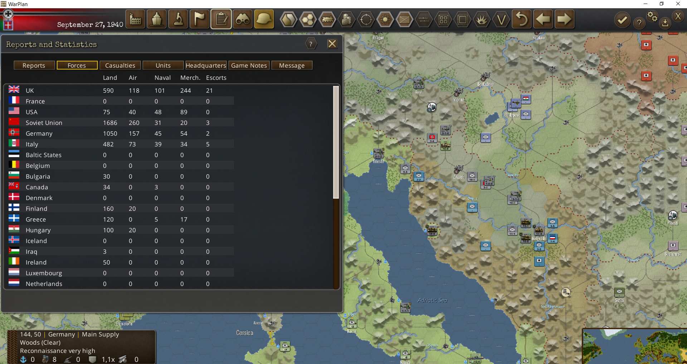Image resolution: width=687 pixels, height=364 pixels.
Task: Open the game settings gears icon
Action: pyautogui.click(x=652, y=16)
